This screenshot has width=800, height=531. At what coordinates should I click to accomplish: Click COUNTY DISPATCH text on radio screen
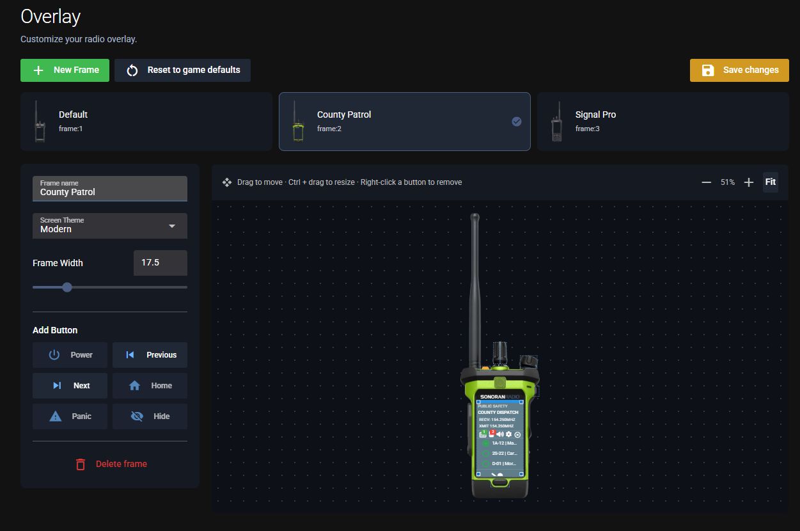tap(498, 413)
